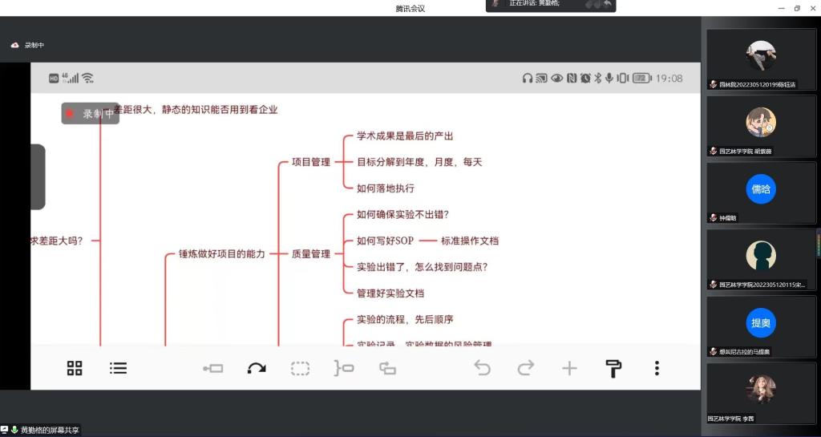The image size is (821, 437).
Task: Select the 质量管理 mind map node
Action: tap(310, 253)
